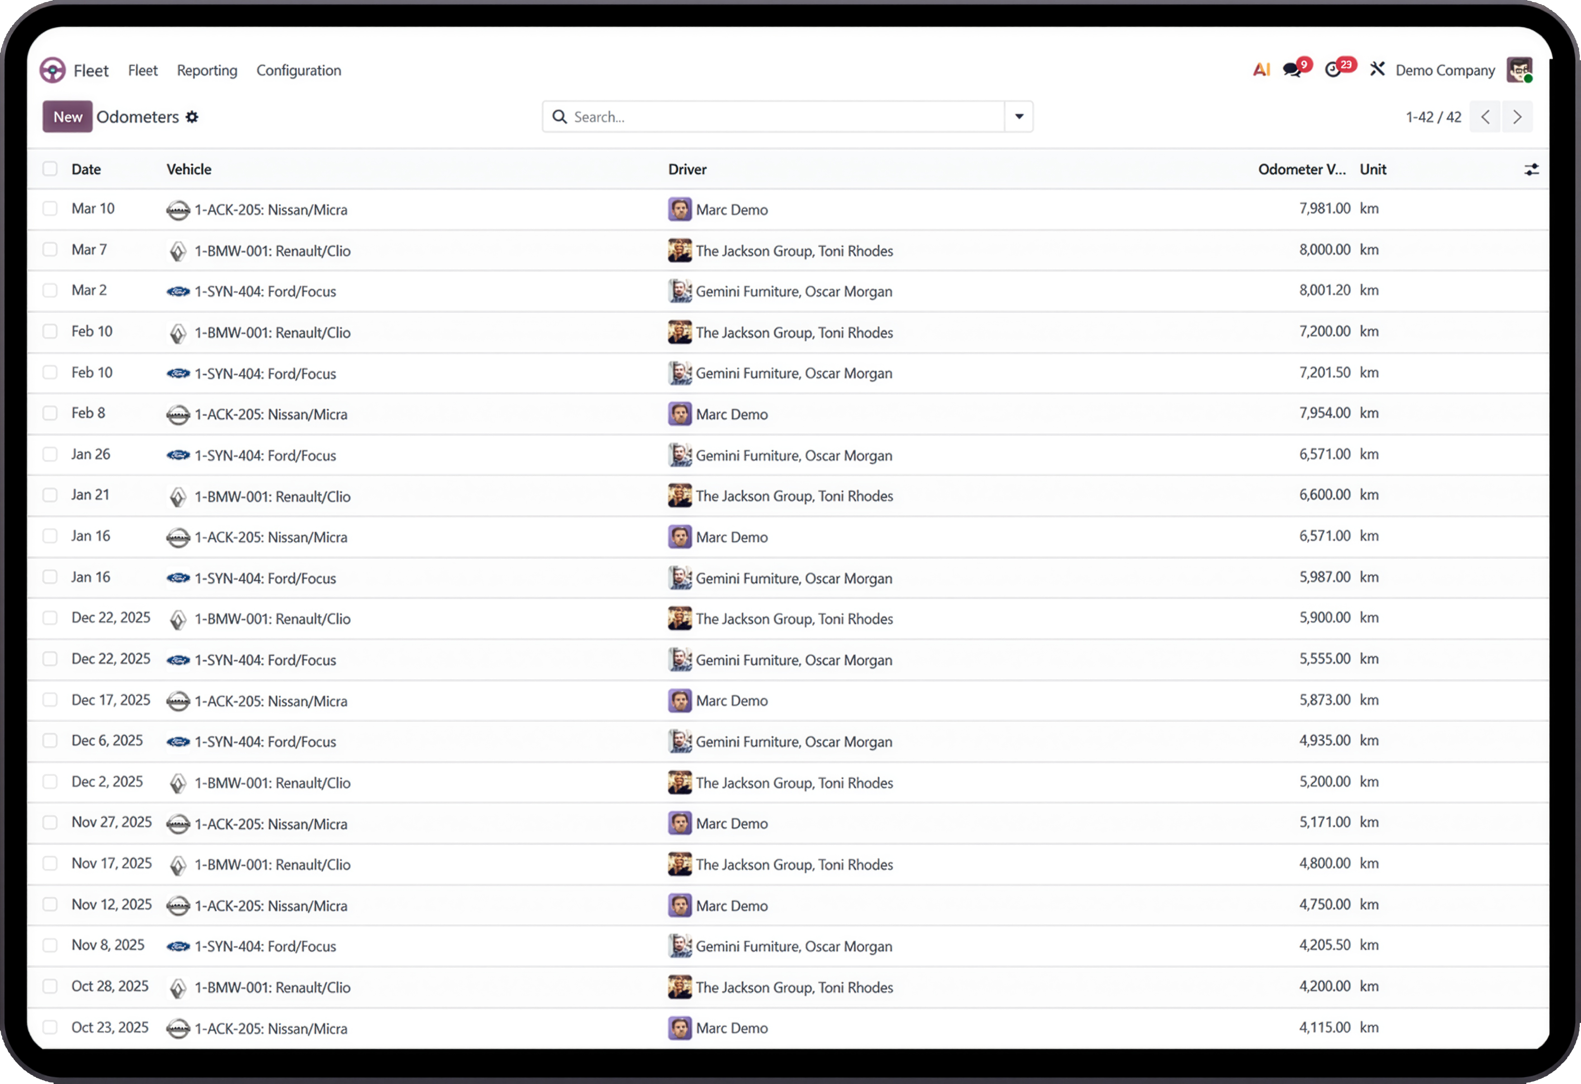
Task: Sort by the Vehicle column header
Action: [189, 169]
